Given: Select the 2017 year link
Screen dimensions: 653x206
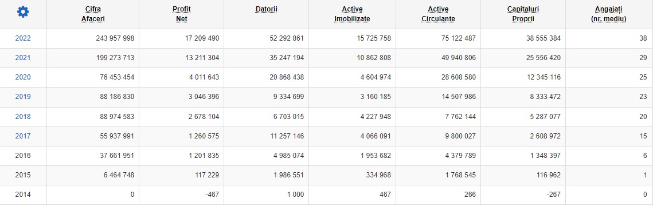Looking at the screenshot, I should pos(23,136).
